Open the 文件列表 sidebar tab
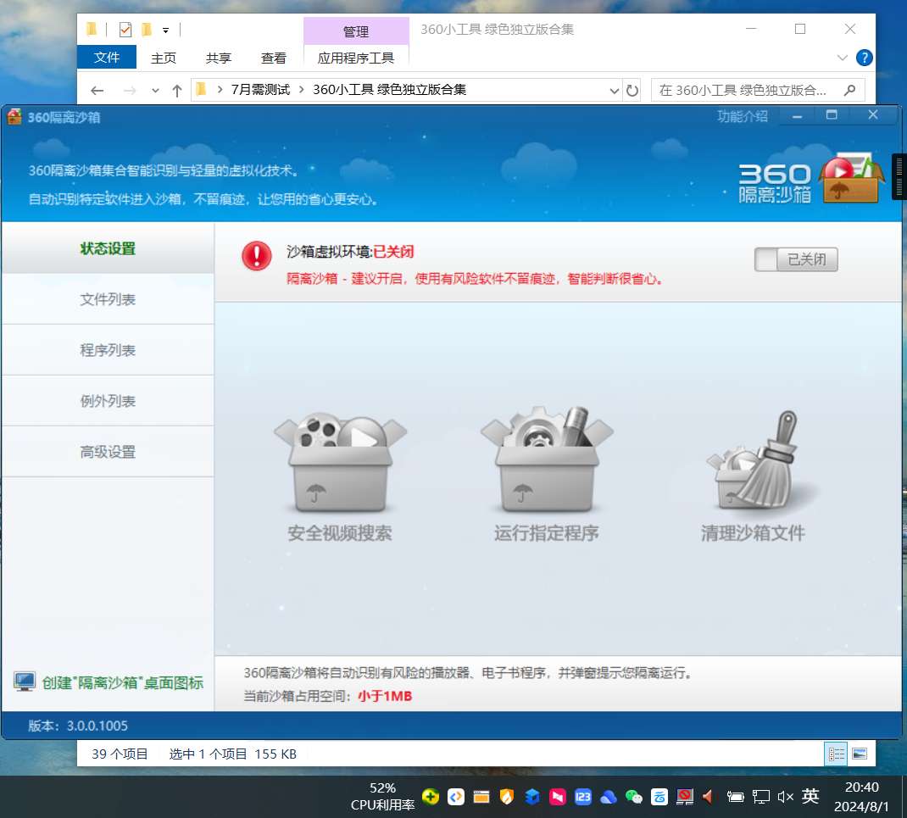This screenshot has height=818, width=907. tap(108, 299)
